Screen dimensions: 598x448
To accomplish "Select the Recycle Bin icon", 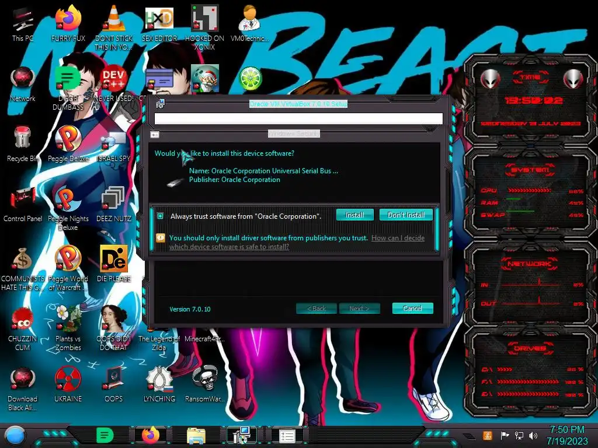I will [x=23, y=144].
